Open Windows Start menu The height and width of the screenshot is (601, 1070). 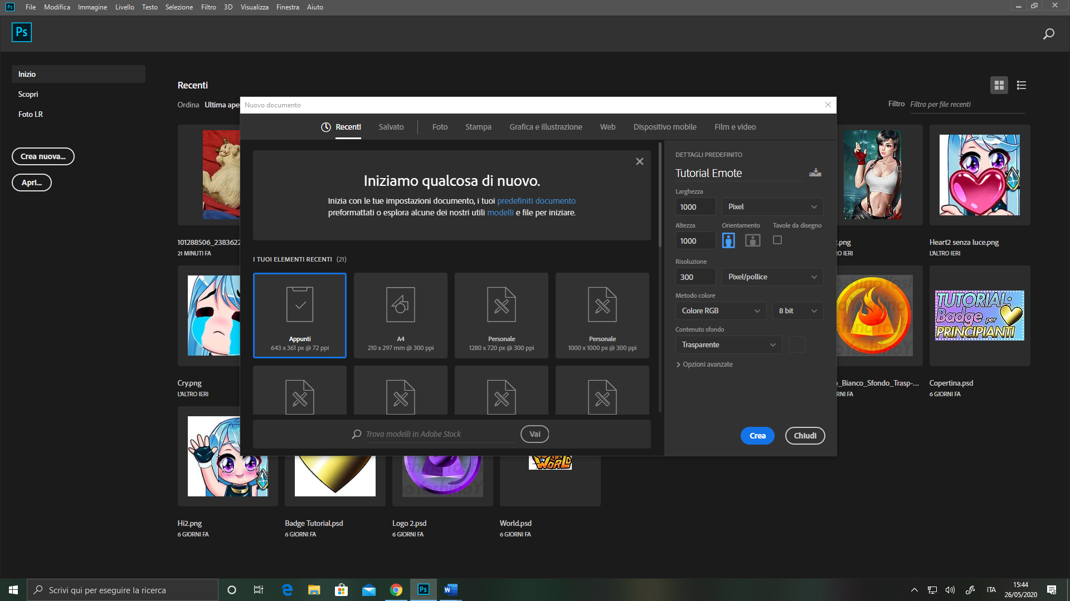[x=13, y=590]
